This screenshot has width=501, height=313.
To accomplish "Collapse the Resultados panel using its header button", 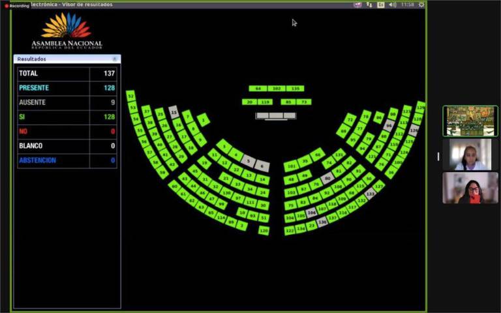I will click(x=115, y=59).
